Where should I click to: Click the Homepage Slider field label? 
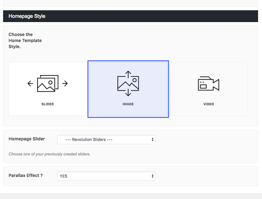(27, 139)
